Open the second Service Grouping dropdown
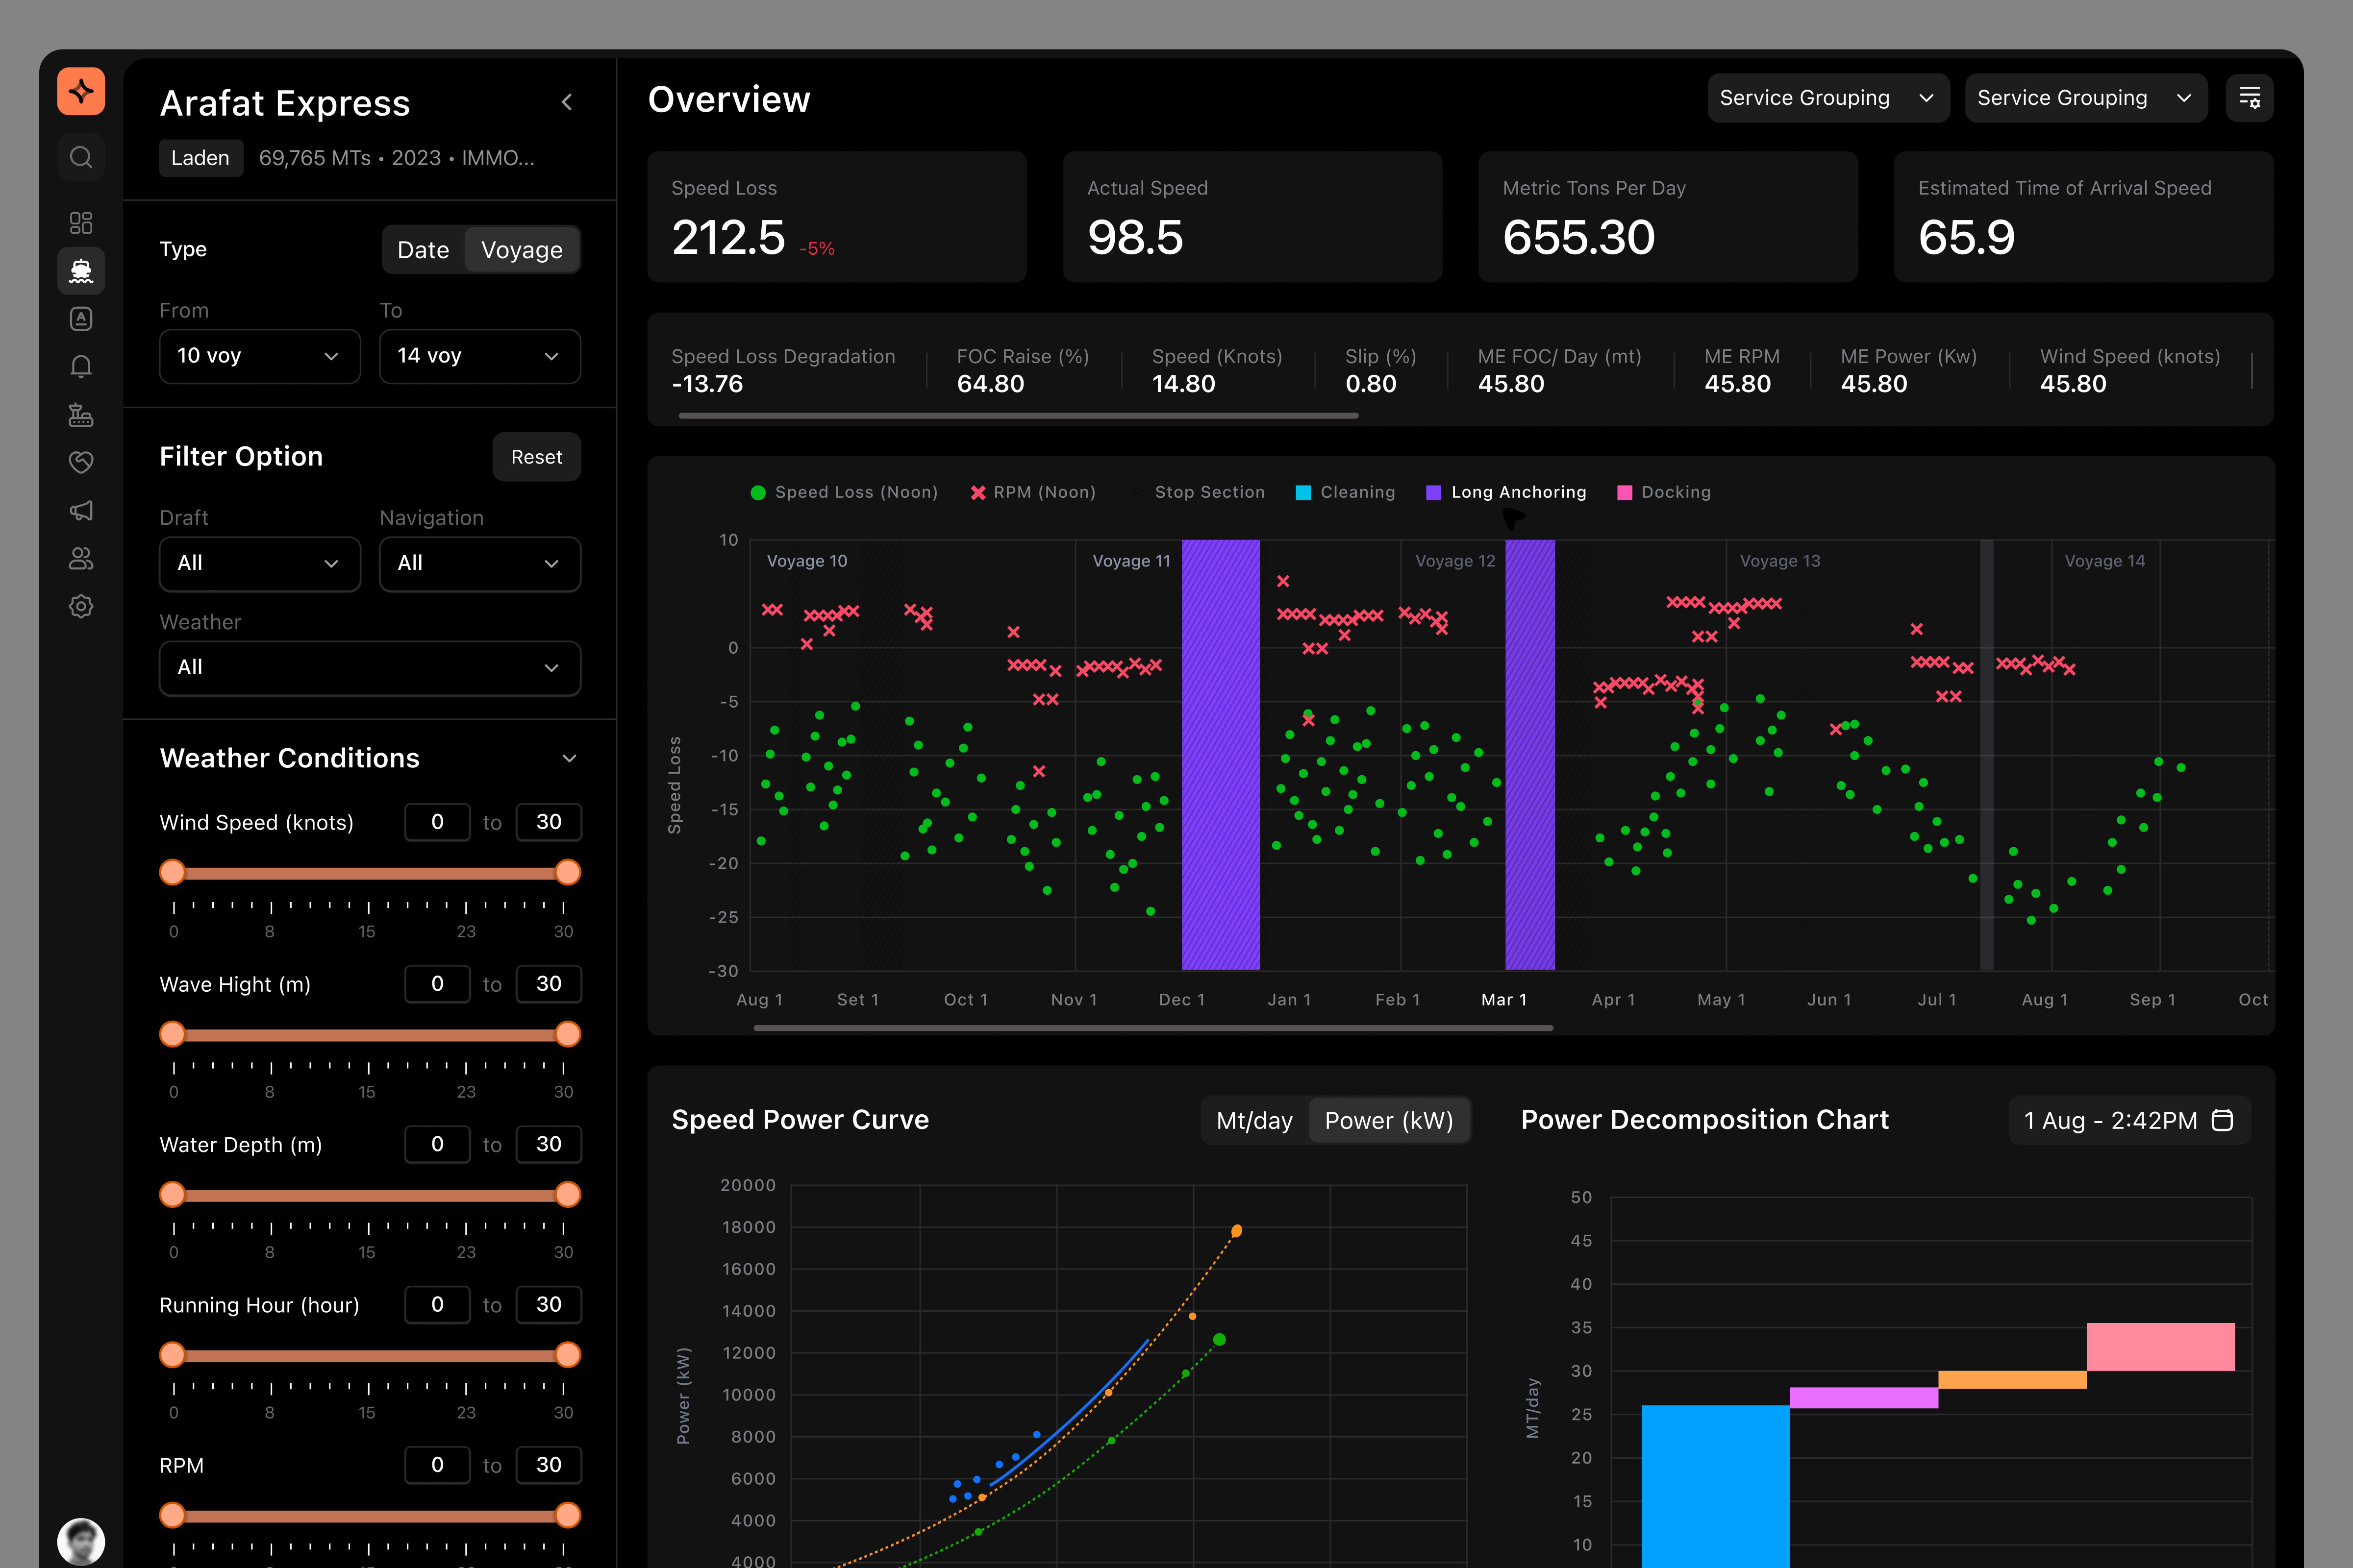 click(x=2086, y=98)
